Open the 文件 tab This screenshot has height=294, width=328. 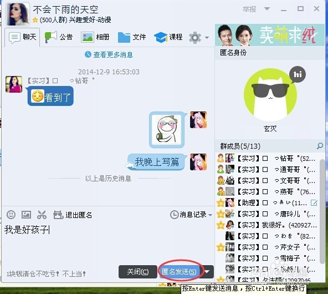point(132,37)
